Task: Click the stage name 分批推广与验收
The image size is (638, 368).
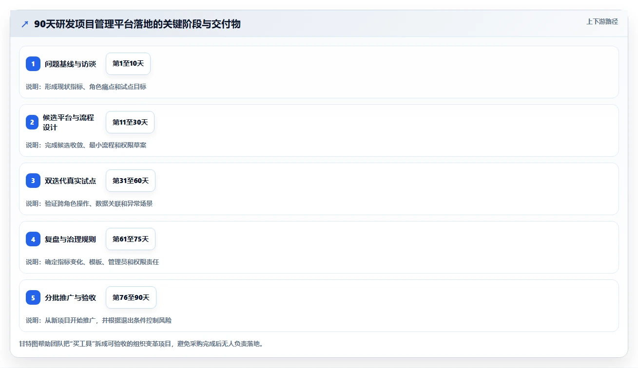Action: (x=70, y=297)
